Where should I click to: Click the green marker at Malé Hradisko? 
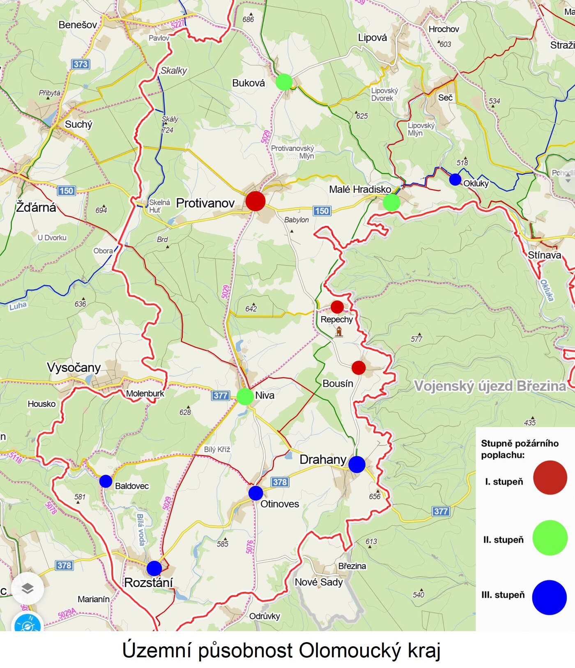click(391, 202)
